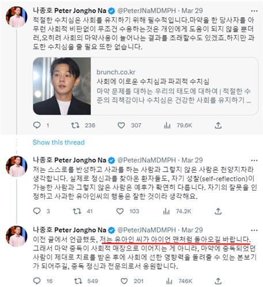The image size is (263, 287).
Task: Open the profile avatar of the second tweet
Action: (x=17, y=166)
